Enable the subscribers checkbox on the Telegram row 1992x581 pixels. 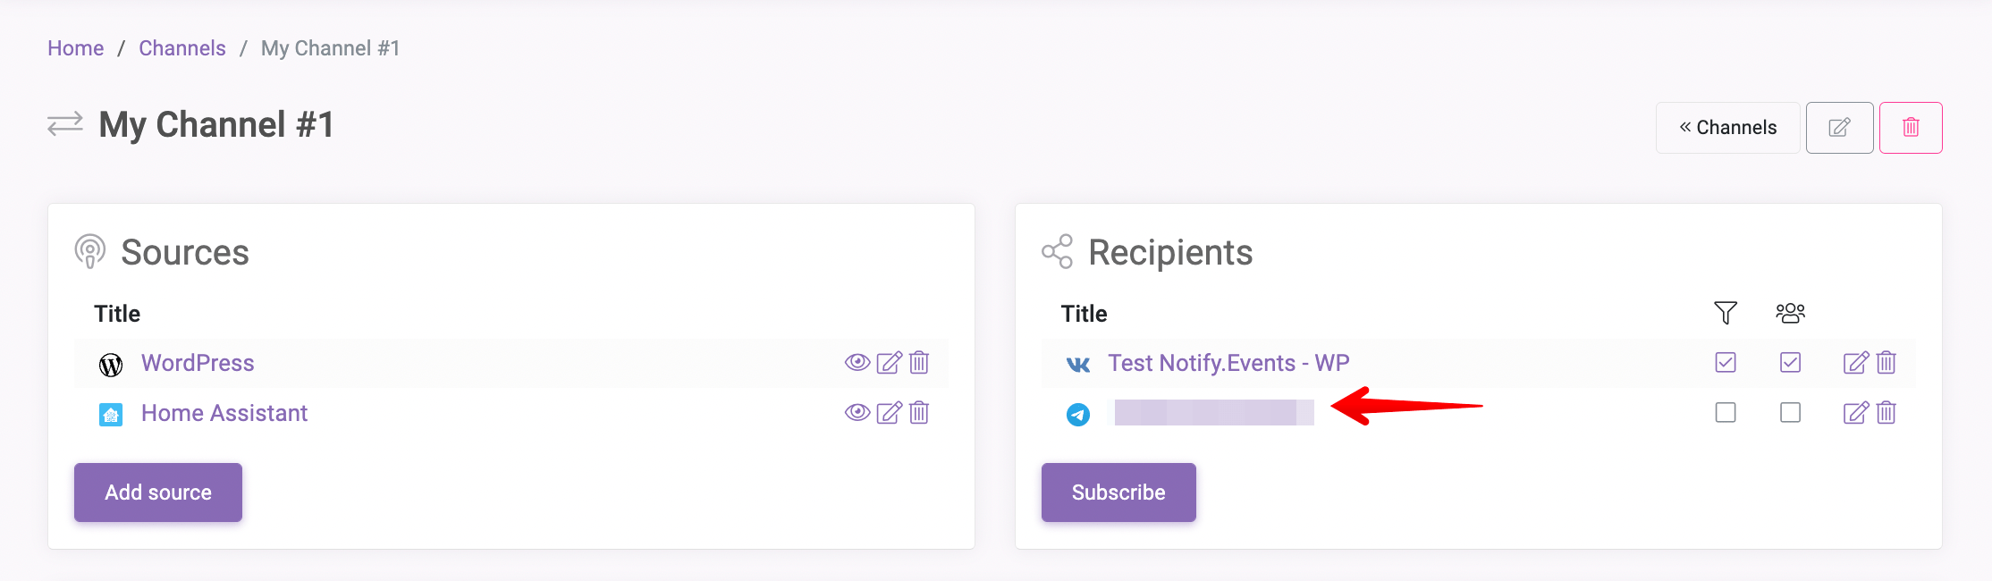[1790, 413]
